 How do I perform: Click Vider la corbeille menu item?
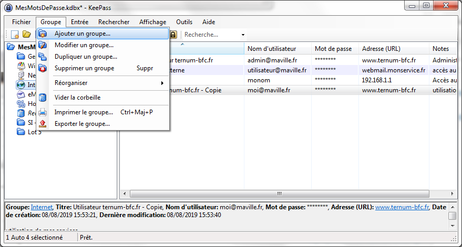(x=77, y=98)
